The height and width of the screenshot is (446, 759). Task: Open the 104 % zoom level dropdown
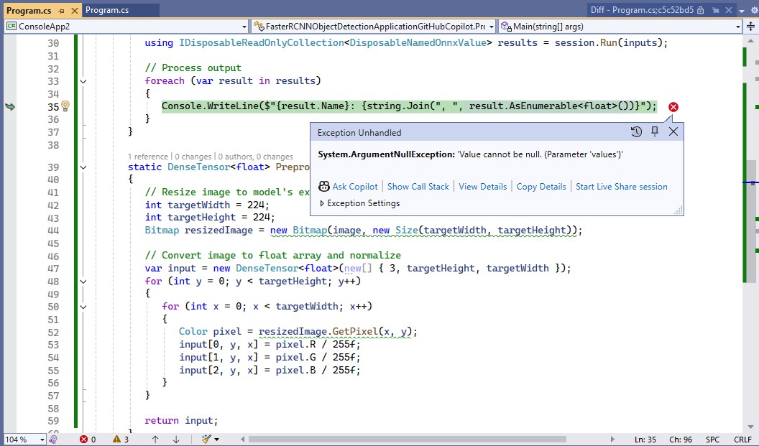pos(42,439)
